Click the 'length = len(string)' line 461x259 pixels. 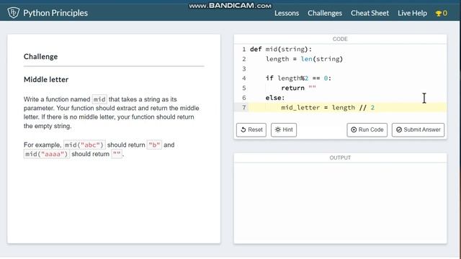coord(304,59)
